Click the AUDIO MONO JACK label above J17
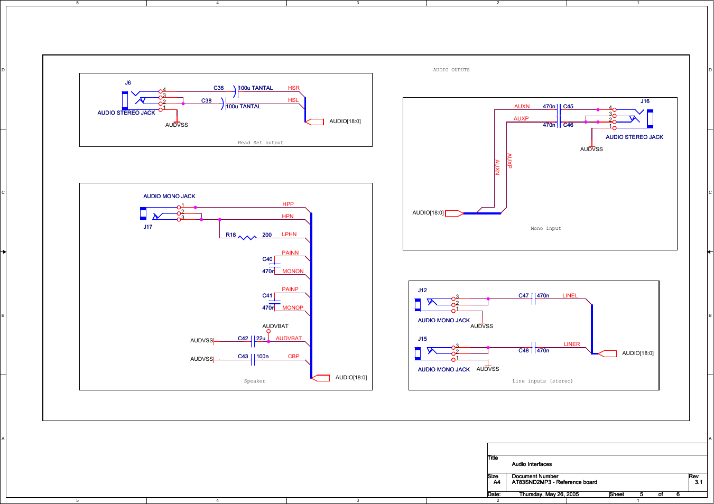Viewport: 714px width, 504px height. tap(169, 197)
